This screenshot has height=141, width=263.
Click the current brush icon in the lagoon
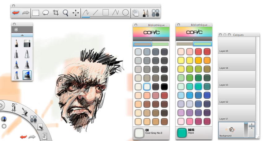4,119
